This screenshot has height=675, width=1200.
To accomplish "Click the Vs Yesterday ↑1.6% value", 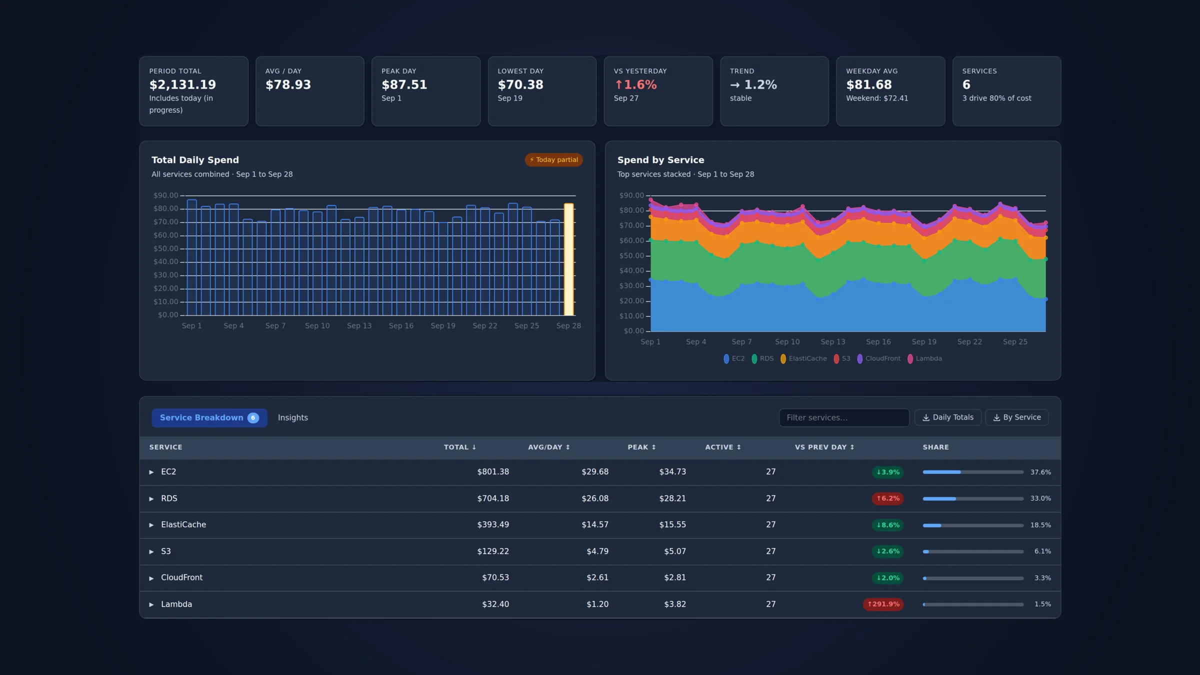I will click(x=635, y=85).
